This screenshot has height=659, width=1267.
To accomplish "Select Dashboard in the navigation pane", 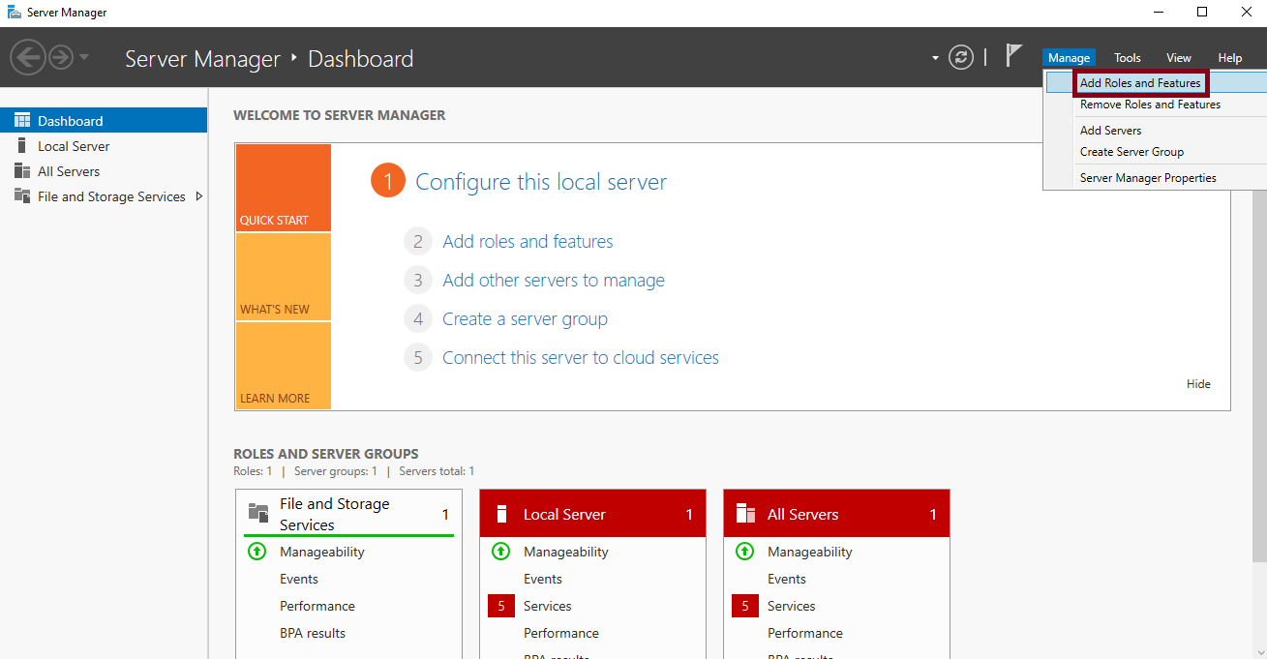I will [x=104, y=120].
